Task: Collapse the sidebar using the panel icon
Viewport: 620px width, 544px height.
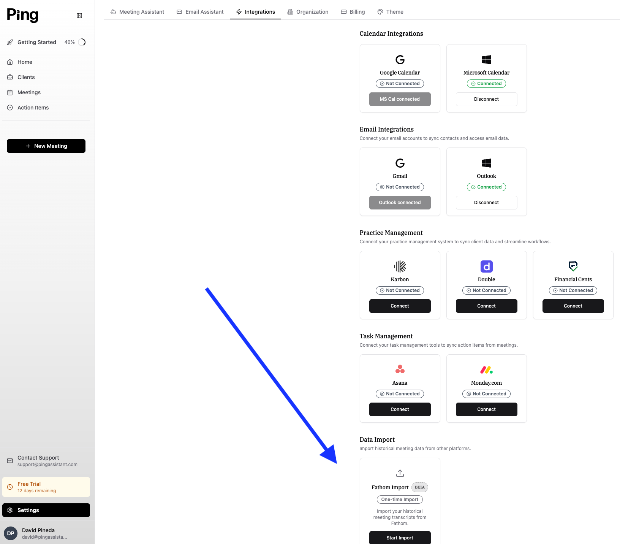Action: 79,16
